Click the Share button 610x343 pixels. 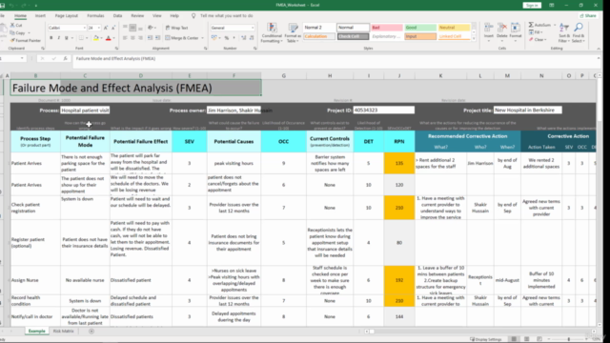588,16
